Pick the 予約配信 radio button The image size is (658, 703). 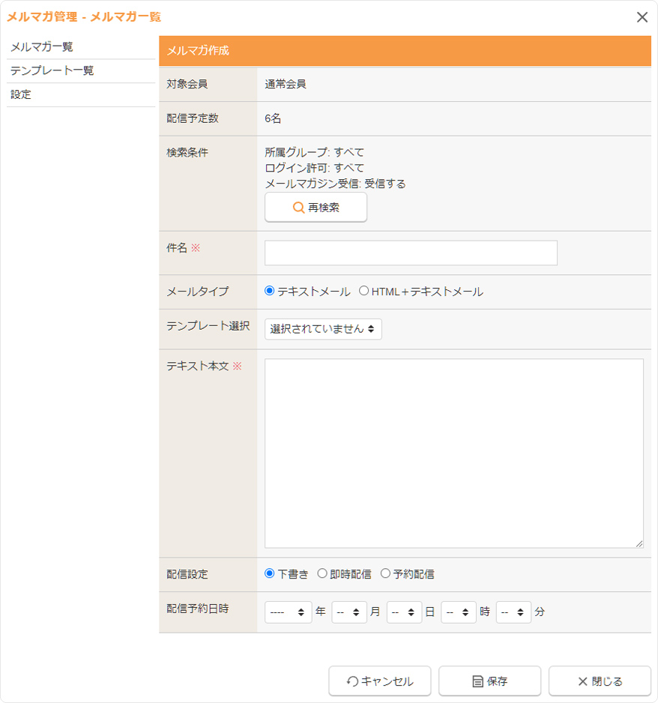[x=385, y=574]
